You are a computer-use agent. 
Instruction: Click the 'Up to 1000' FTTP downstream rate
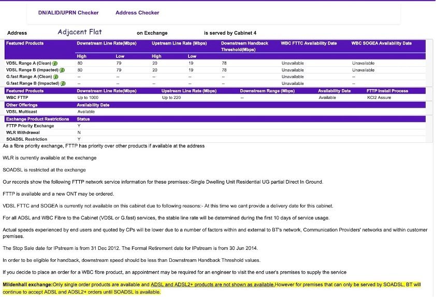88,97
